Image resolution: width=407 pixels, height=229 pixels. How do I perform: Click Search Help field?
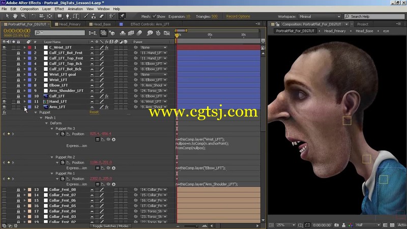pyautogui.click(x=374, y=16)
